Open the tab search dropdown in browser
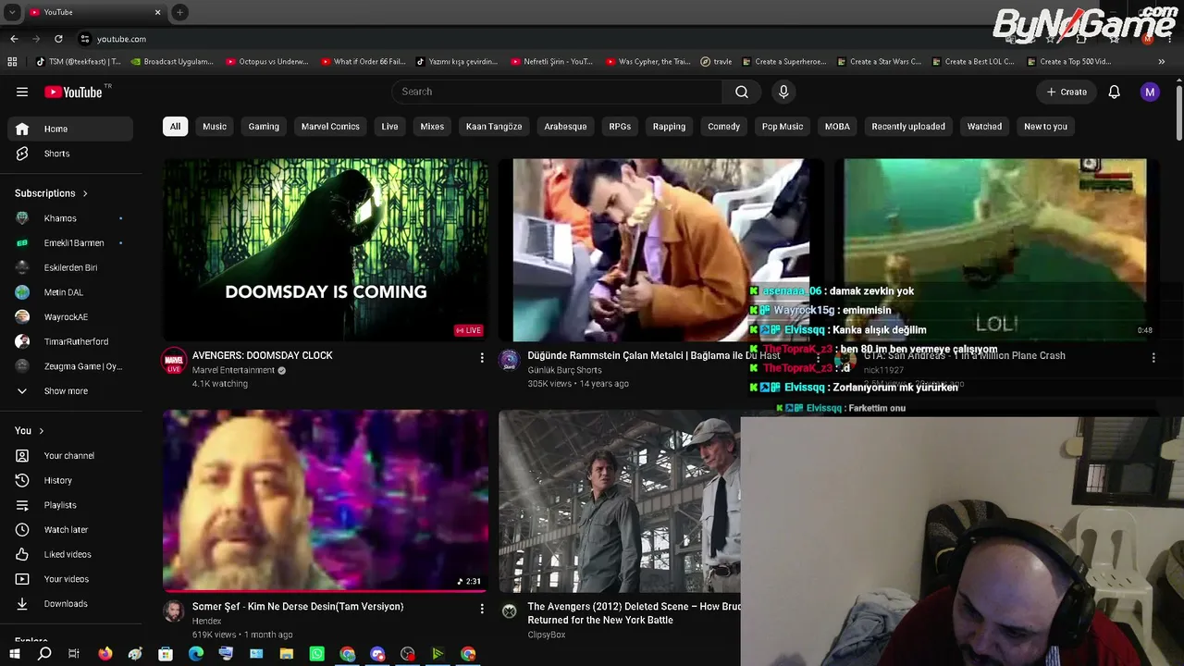This screenshot has height=666, width=1184. coord(12,12)
